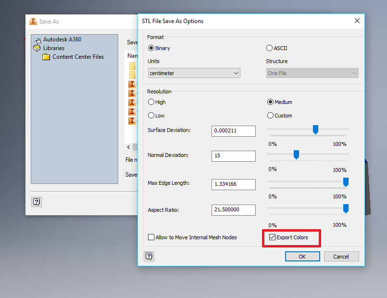Cancel the STL File Save As Options dialog

click(x=341, y=256)
